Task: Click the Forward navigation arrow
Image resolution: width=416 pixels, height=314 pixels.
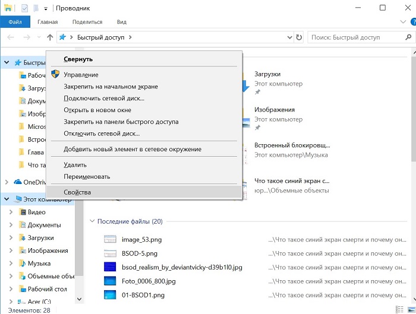Action: coord(27,37)
